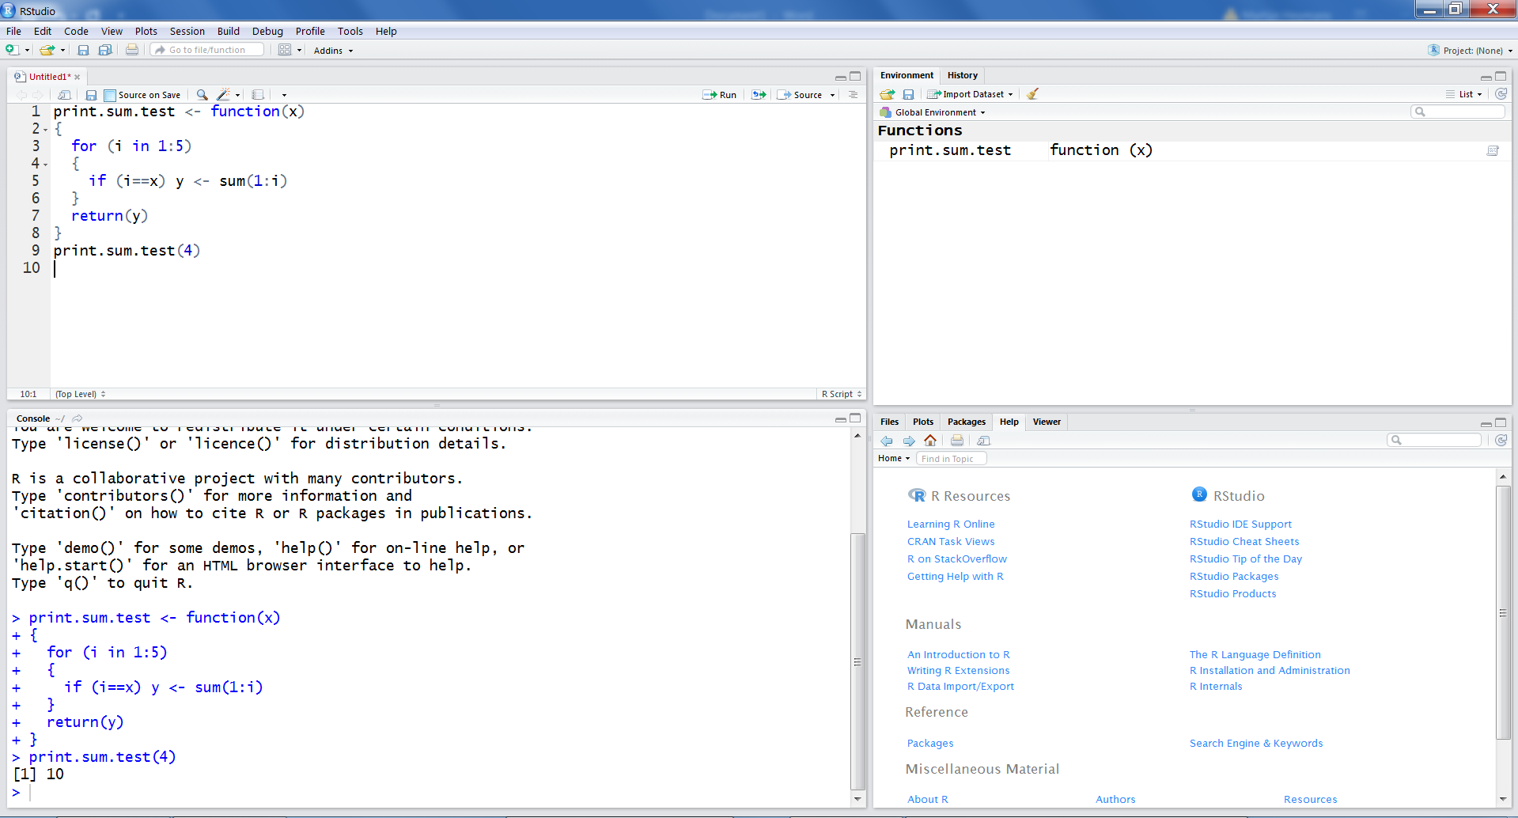This screenshot has height=818, width=1518.
Task: Click the save all documents icon
Action: click(x=104, y=51)
